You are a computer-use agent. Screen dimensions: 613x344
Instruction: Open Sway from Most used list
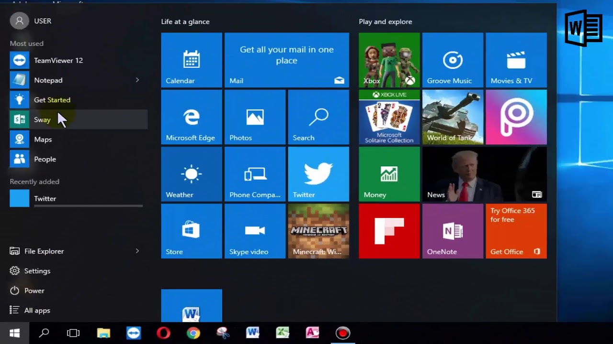(79, 119)
